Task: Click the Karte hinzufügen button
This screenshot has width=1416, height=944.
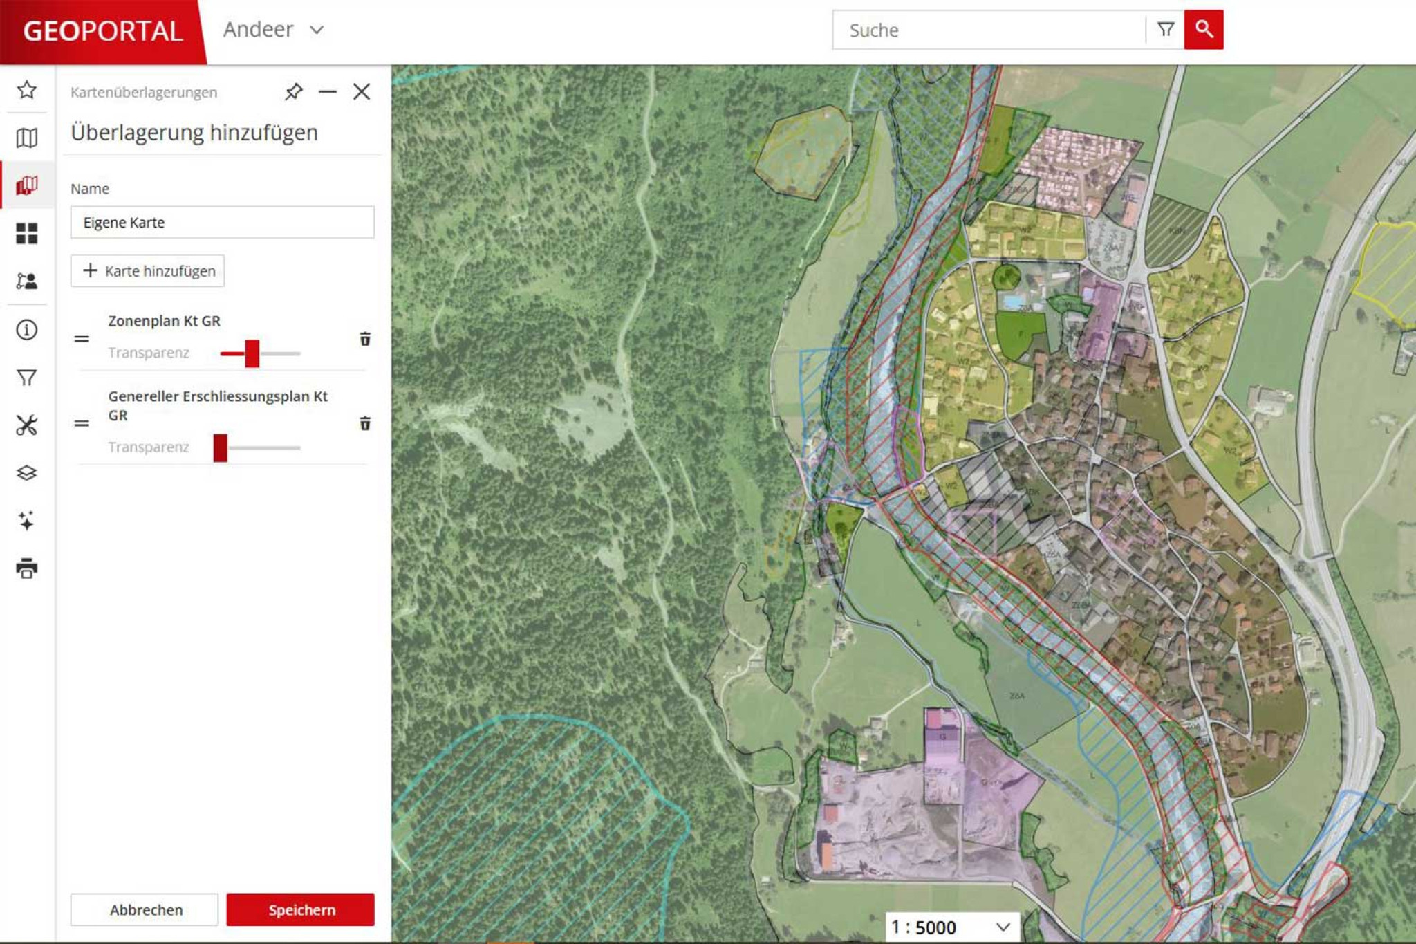Action: (147, 271)
